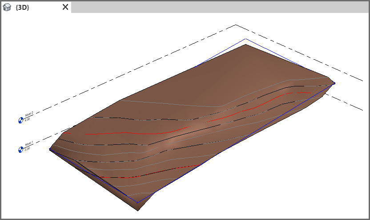Click the top blue boundary corner
The height and width of the screenshot is (220, 370).
coord(245,39)
